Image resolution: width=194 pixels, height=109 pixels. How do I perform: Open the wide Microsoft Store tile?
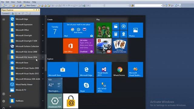pos(63,70)
